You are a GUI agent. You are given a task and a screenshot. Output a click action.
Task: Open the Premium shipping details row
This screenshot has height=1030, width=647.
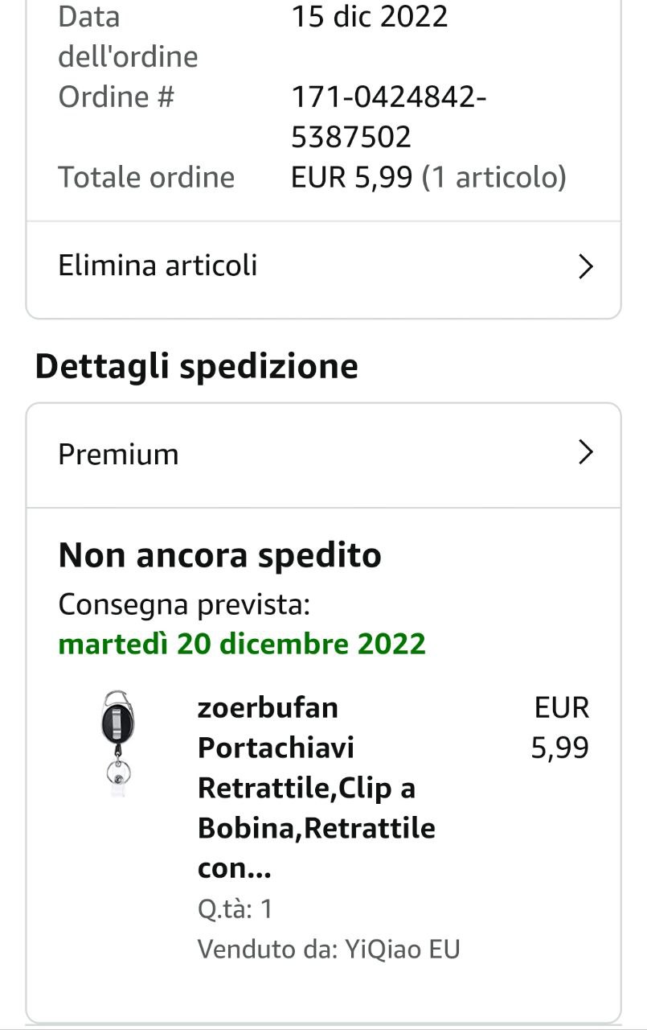pyautogui.click(x=324, y=455)
